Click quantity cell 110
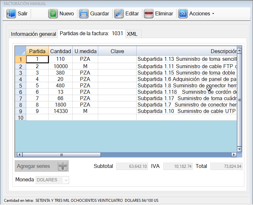This screenshot has width=253, height=205. [60, 59]
